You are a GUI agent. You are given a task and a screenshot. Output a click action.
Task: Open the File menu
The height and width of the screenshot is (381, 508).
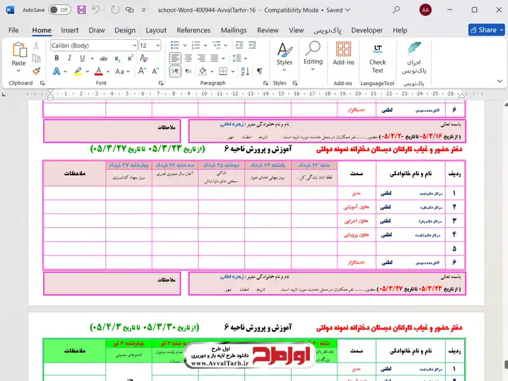click(x=13, y=30)
